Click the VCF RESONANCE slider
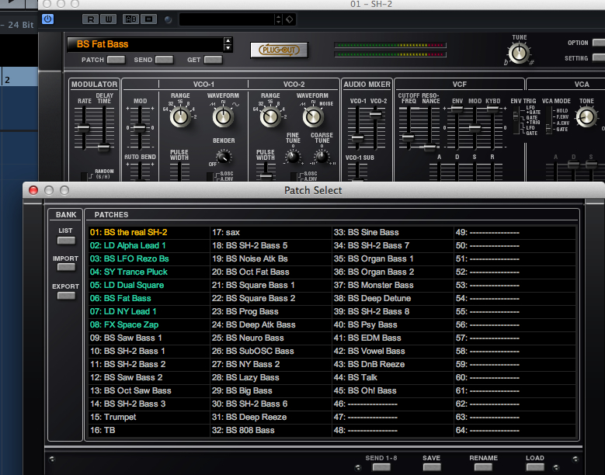The width and height of the screenshot is (605, 475). [x=429, y=147]
